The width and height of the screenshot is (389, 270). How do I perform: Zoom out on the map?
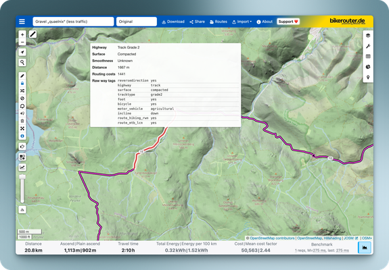tap(22, 42)
